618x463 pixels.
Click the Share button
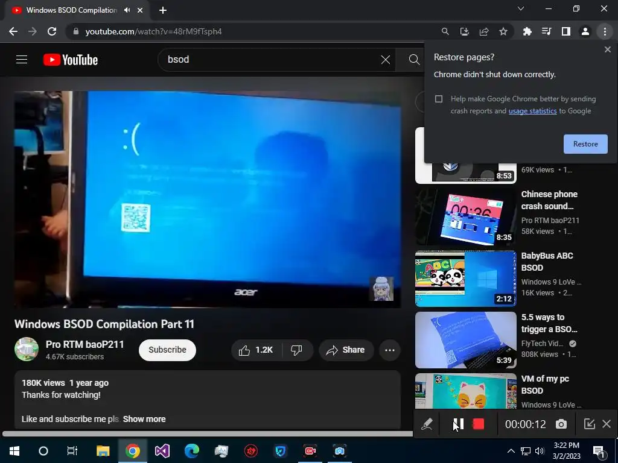click(346, 350)
